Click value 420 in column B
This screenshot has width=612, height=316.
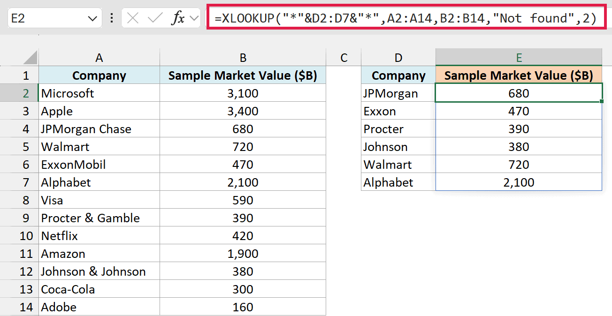click(243, 236)
